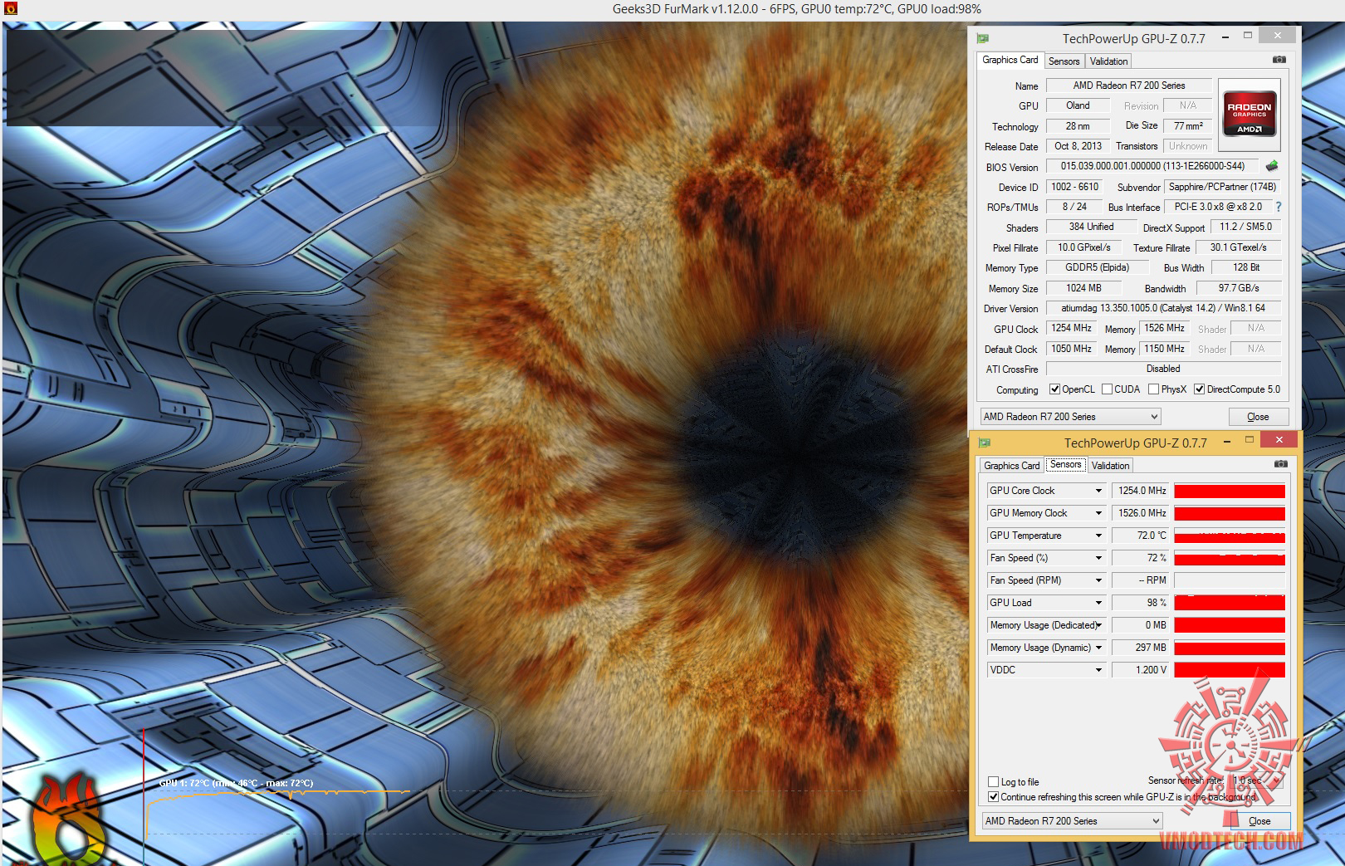This screenshot has width=1345, height=866.
Task: Click the Device ID field '1002 - 6610'
Action: tap(1074, 187)
